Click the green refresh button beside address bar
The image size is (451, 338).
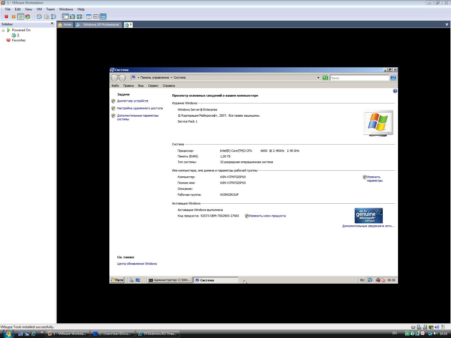[325, 78]
